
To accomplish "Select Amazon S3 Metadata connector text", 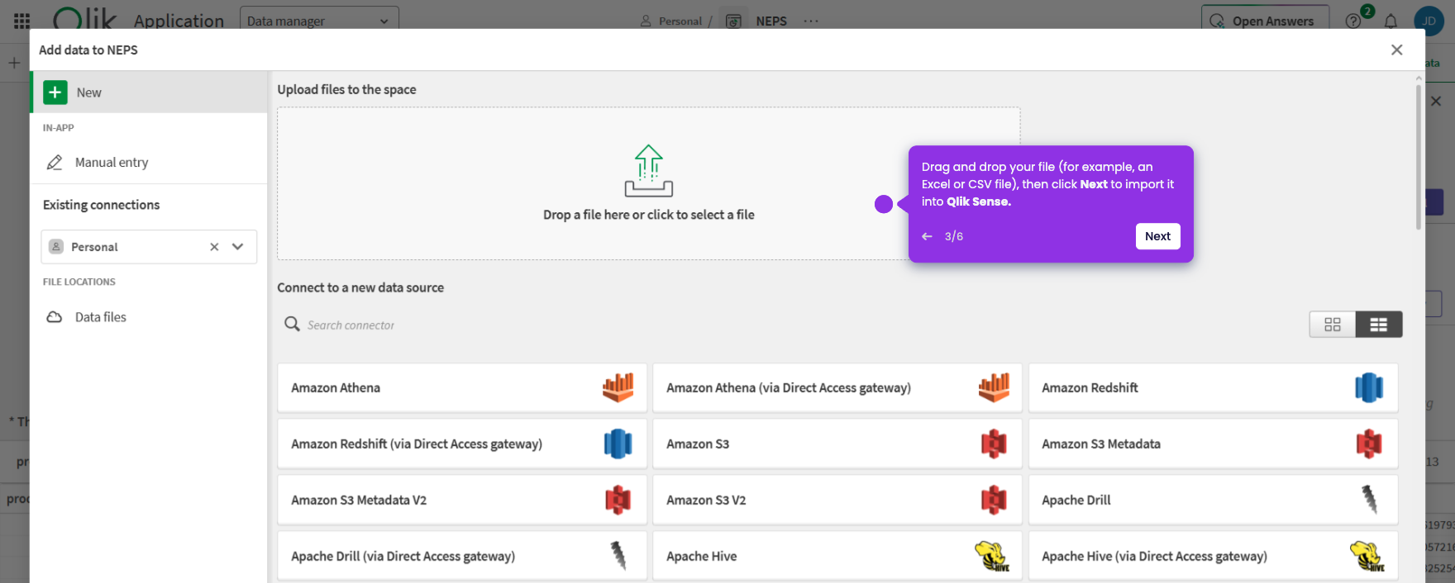I will 1101,443.
